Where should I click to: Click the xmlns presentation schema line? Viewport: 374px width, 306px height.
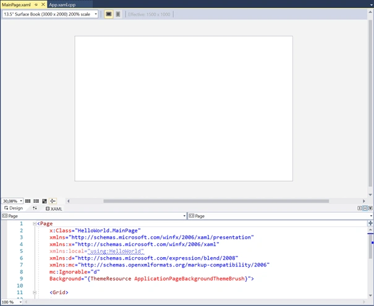(151, 237)
